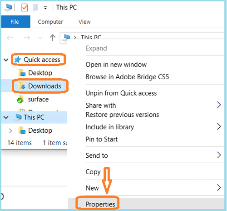
Task: Select the surface folder with green checkmark
Action: pyautogui.click(x=33, y=100)
